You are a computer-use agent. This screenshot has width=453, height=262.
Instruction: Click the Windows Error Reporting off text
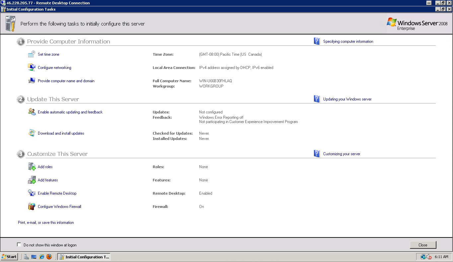(x=221, y=117)
